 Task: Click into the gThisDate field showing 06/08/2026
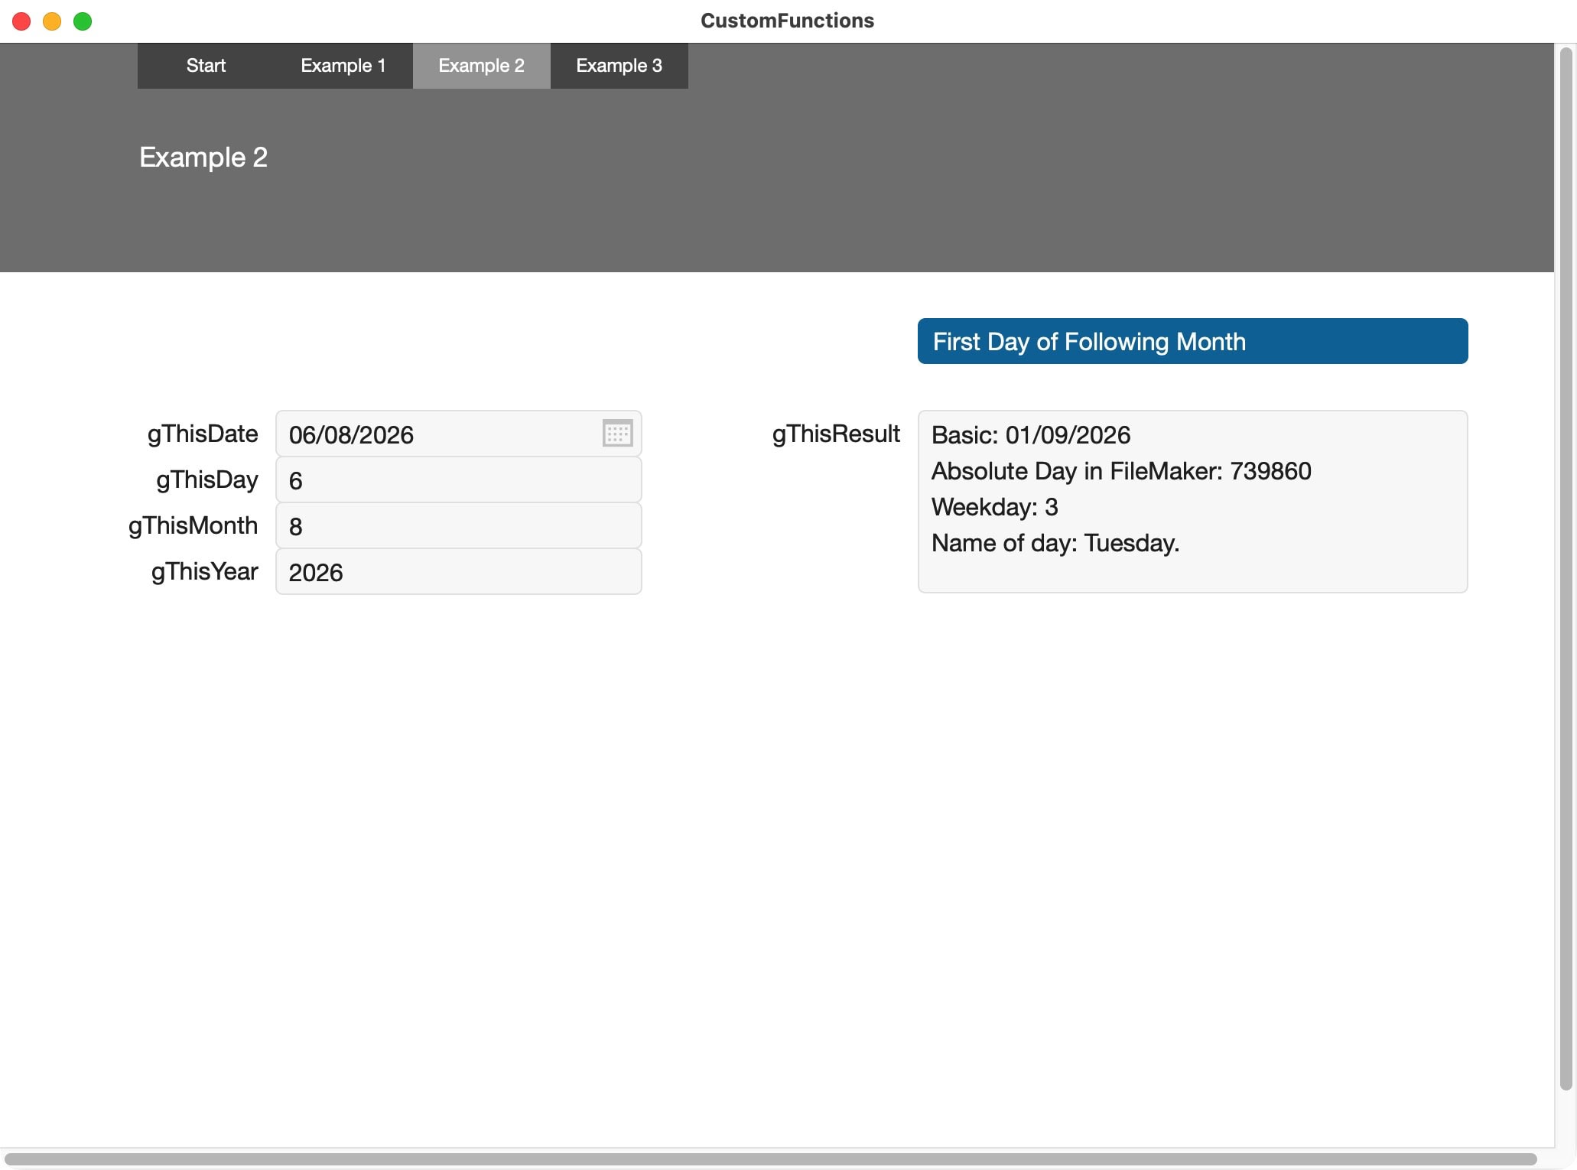458,434
